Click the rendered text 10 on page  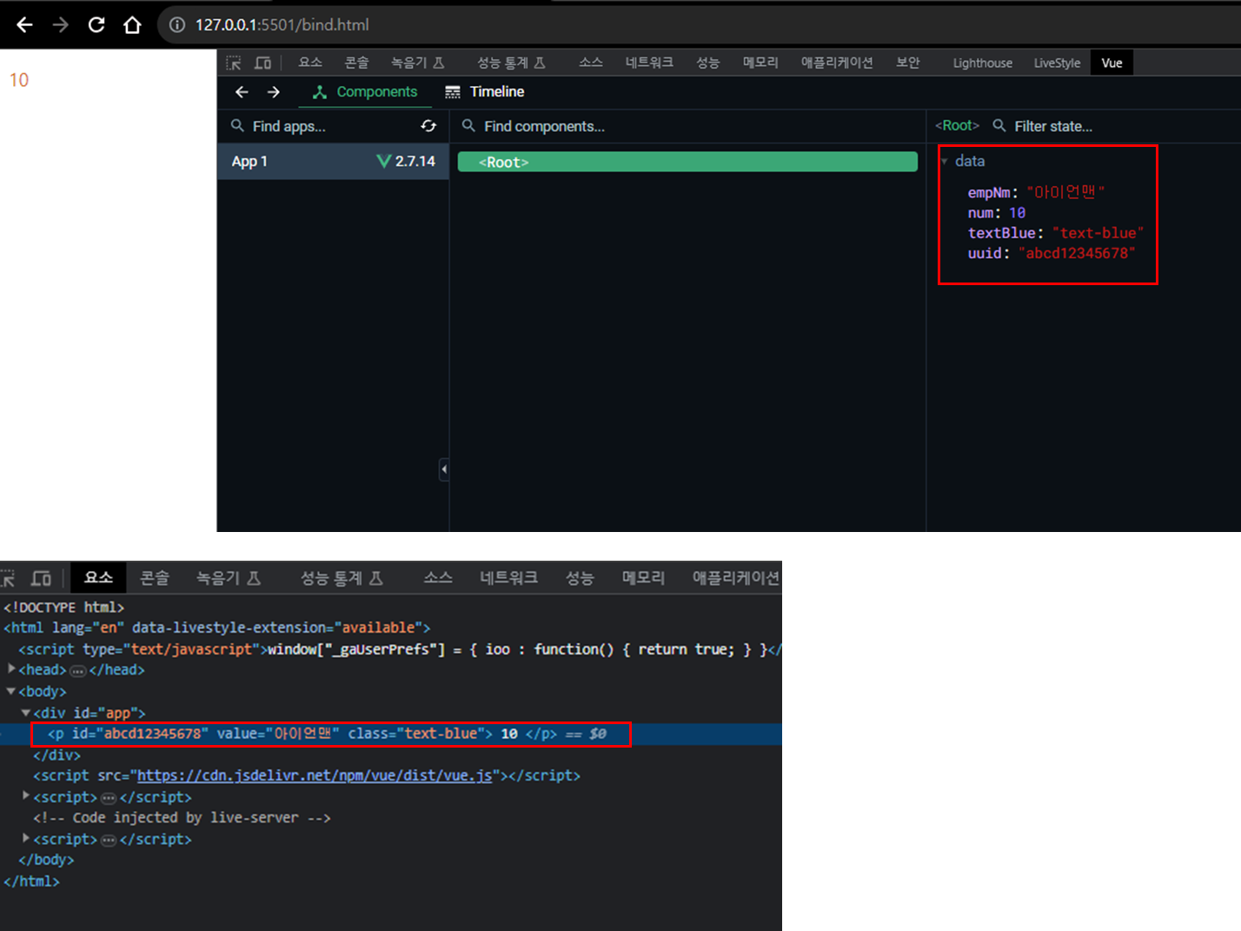click(19, 80)
